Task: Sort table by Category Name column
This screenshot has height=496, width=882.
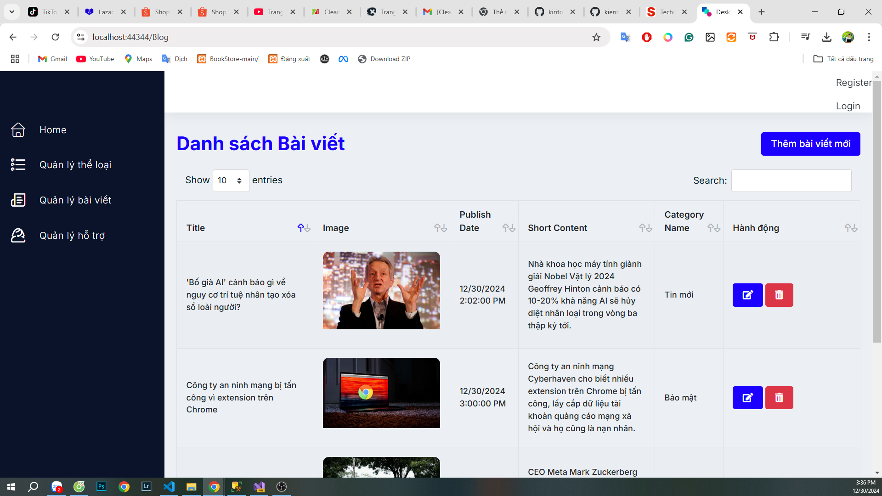Action: coord(713,228)
